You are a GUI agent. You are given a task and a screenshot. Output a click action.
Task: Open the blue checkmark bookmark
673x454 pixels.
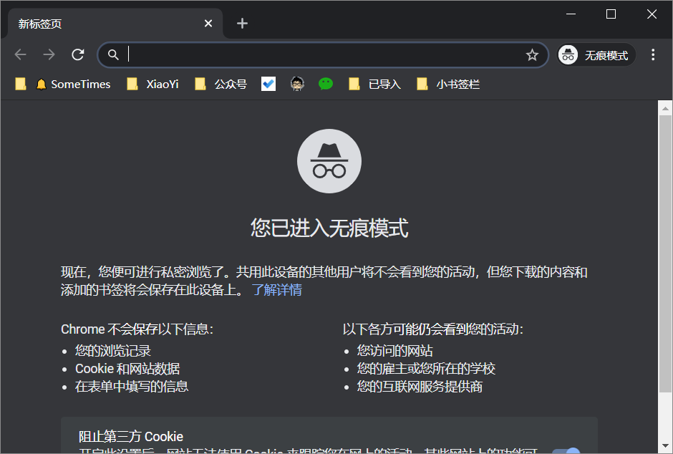pyautogui.click(x=268, y=84)
